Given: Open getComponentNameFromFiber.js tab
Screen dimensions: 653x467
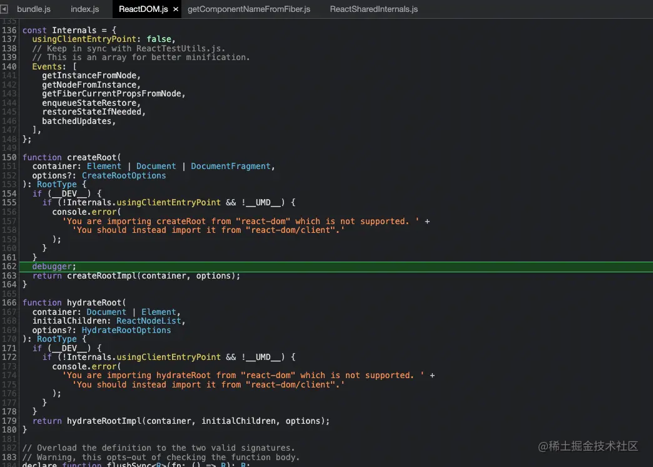Looking at the screenshot, I should click(x=249, y=9).
